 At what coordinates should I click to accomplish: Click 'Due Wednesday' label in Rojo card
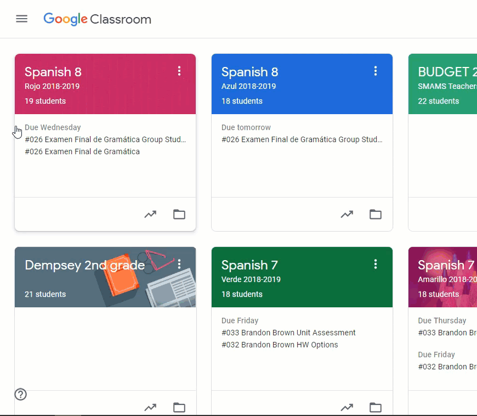tap(53, 127)
